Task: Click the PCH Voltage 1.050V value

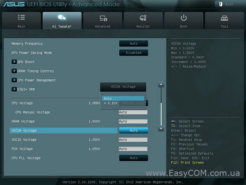Action: pyautogui.click(x=94, y=149)
